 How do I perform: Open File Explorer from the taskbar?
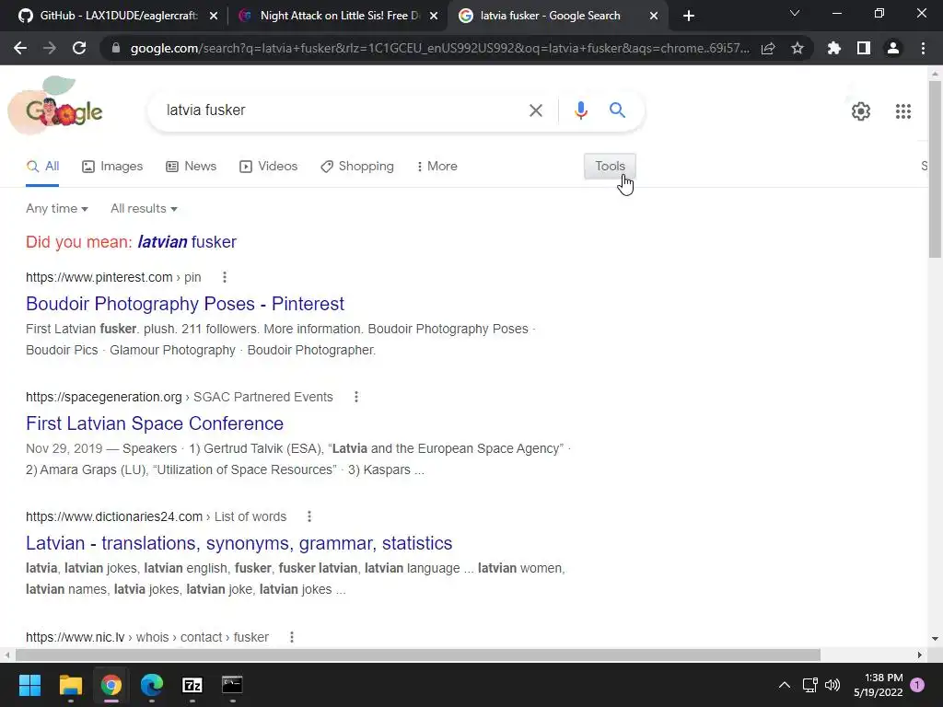tap(70, 685)
